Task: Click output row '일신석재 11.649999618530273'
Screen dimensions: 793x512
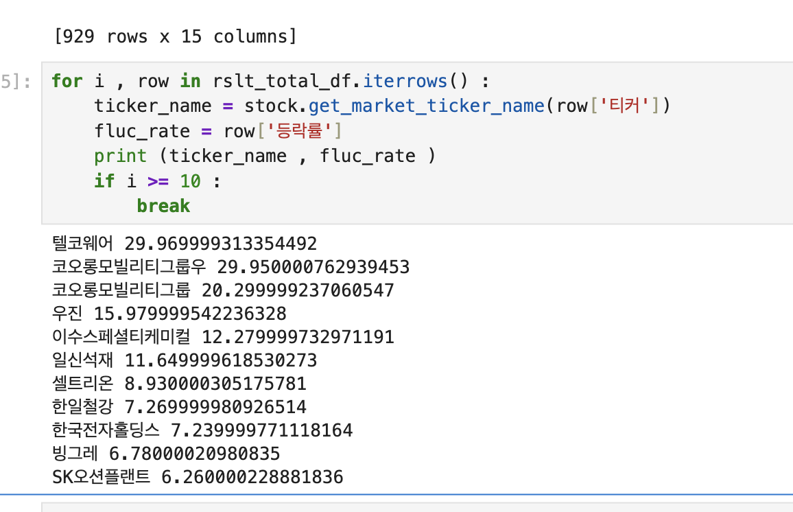Action: coord(185,360)
